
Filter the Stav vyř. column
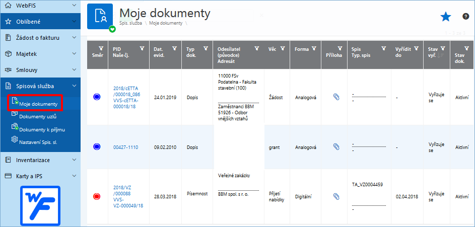pyautogui.click(x=443, y=48)
